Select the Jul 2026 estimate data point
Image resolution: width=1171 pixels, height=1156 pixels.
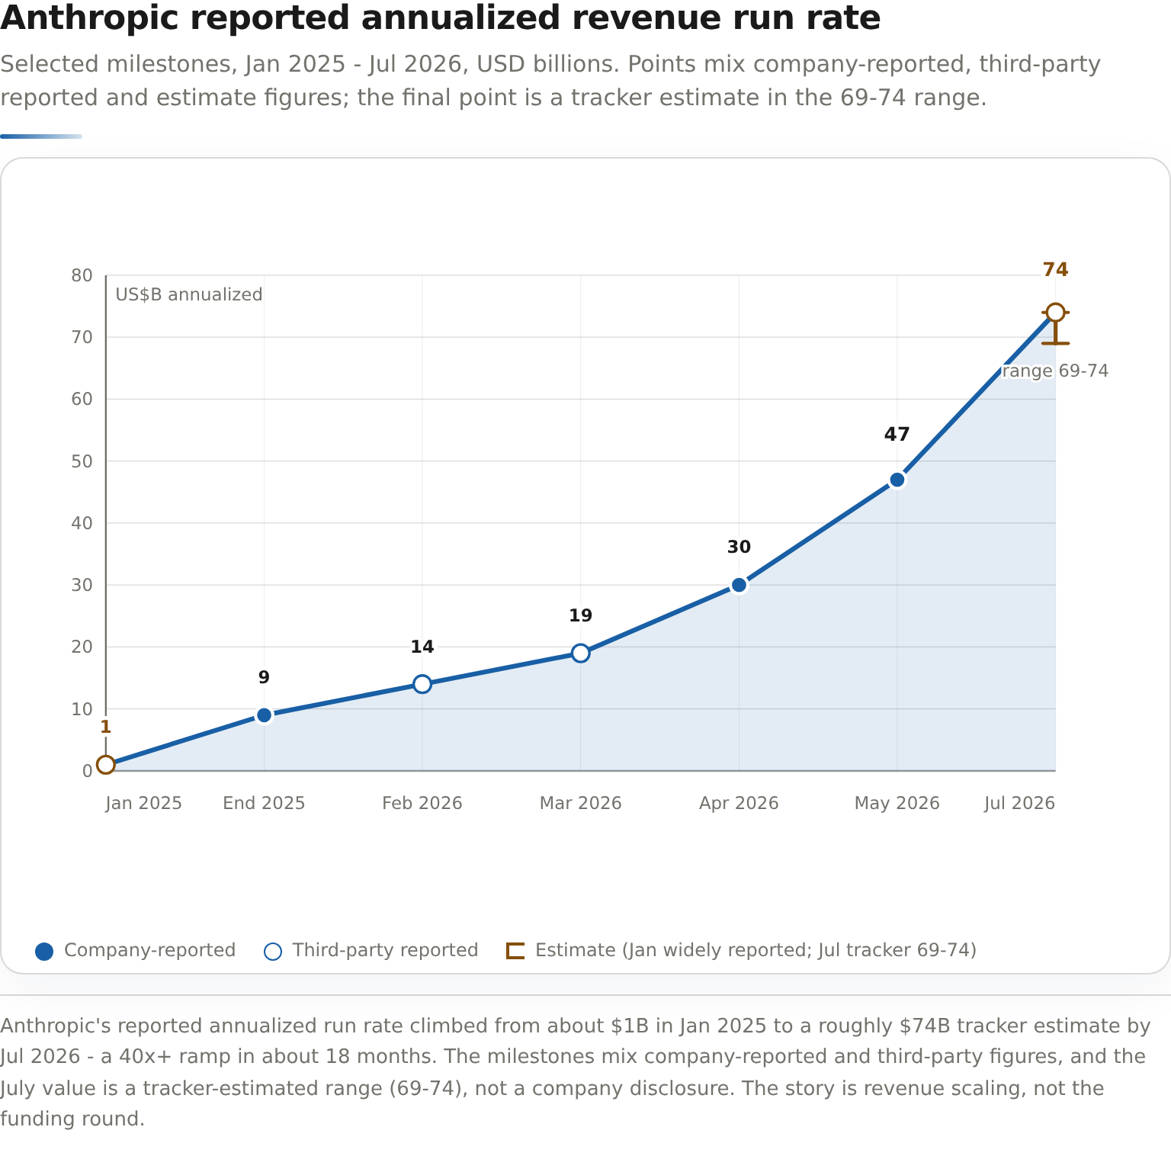(1055, 313)
